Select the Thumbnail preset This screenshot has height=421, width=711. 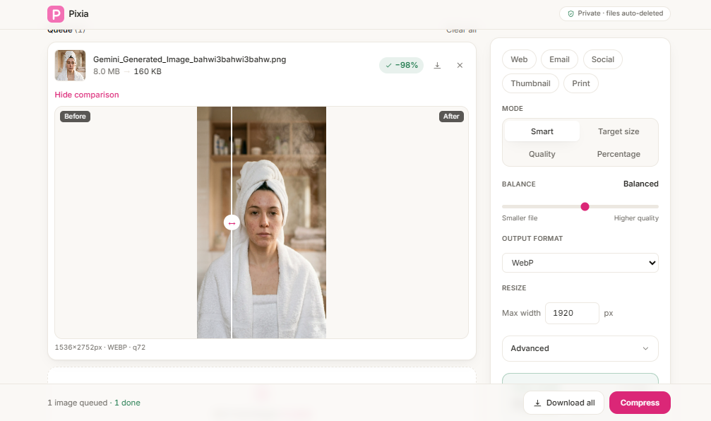coord(530,83)
